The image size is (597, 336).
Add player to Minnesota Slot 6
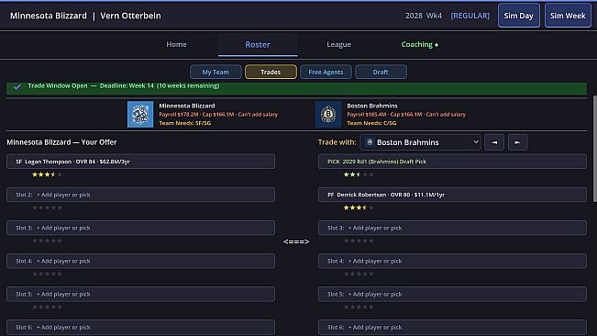140,327
